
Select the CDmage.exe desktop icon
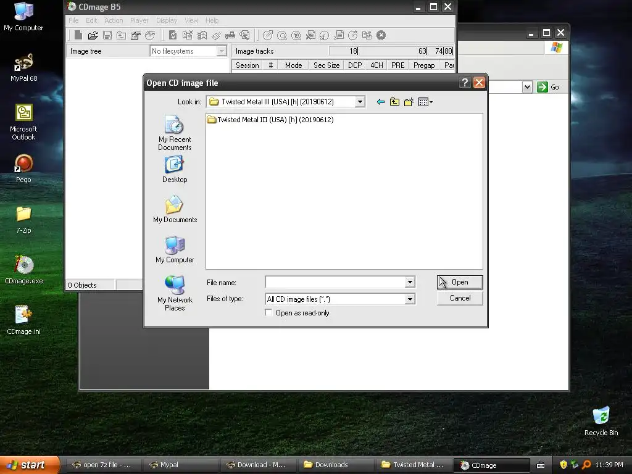click(24, 270)
